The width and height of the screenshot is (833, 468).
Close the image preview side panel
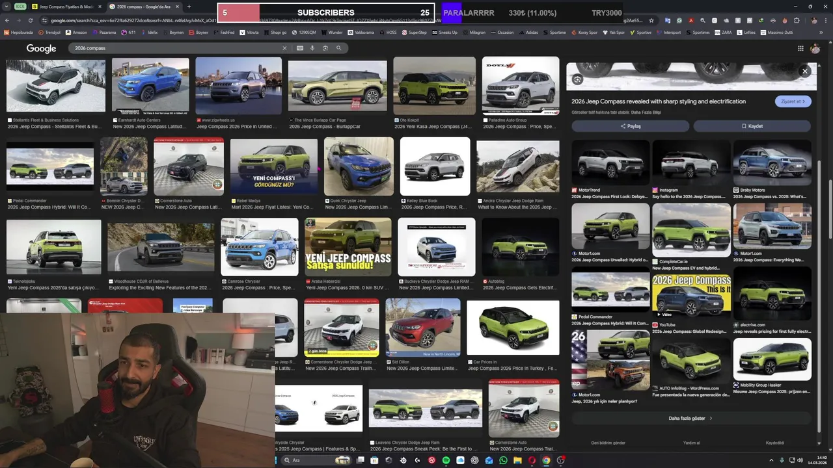(805, 71)
